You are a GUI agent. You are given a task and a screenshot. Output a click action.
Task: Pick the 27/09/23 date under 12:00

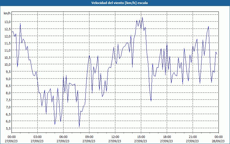click(x=114, y=141)
